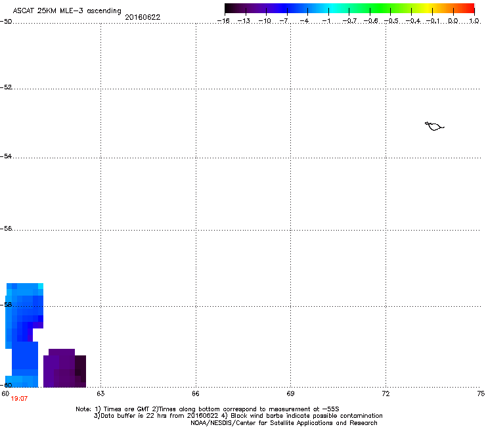Click longitude label 66

pos(196,393)
